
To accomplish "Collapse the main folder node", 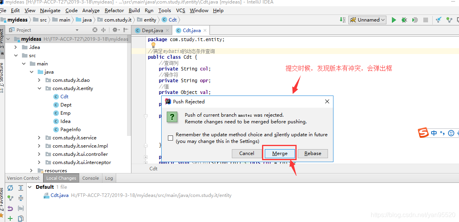I will click(x=24, y=64).
